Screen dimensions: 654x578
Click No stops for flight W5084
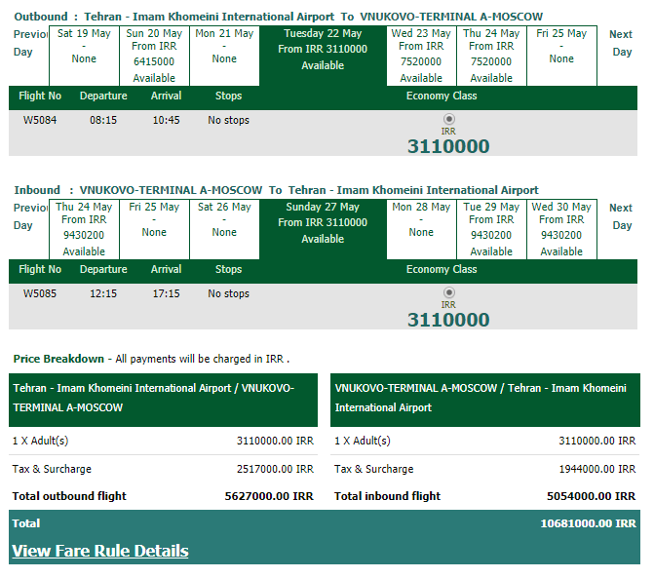[x=229, y=120]
